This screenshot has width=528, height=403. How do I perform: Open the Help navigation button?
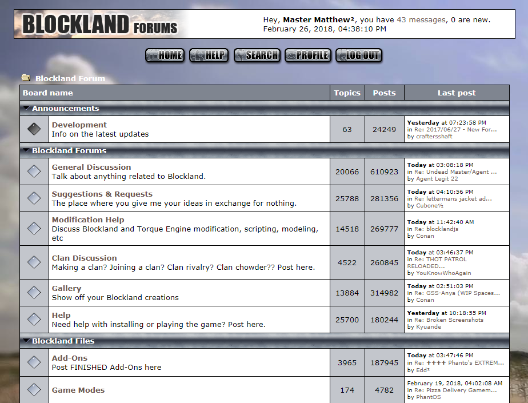(209, 55)
